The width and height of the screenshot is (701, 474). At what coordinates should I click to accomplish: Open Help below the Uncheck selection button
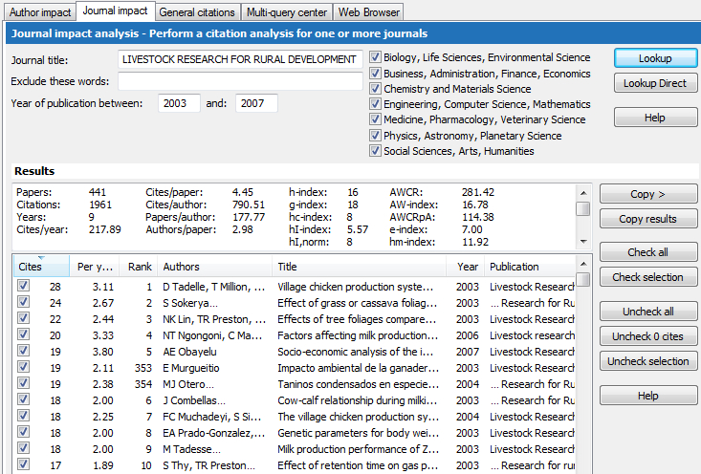tap(647, 396)
